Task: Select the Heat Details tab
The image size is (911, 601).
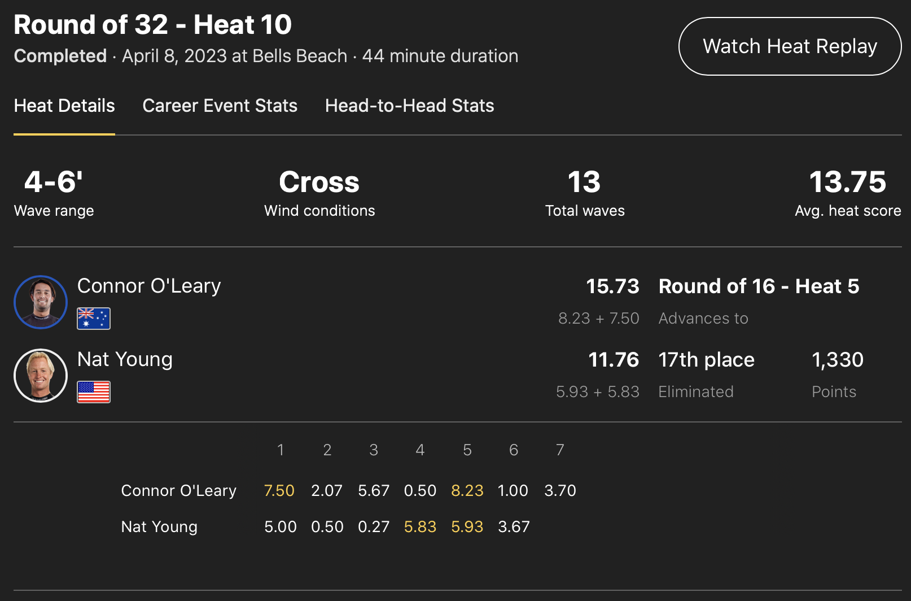Action: 64,106
